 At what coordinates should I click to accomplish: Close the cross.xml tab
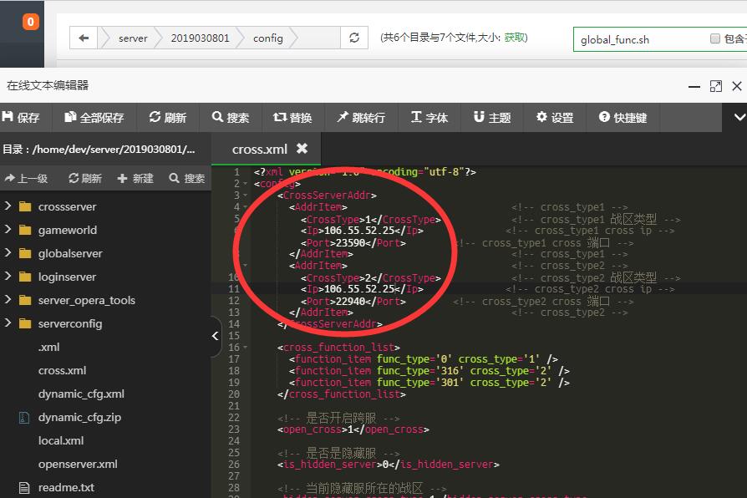tap(302, 148)
